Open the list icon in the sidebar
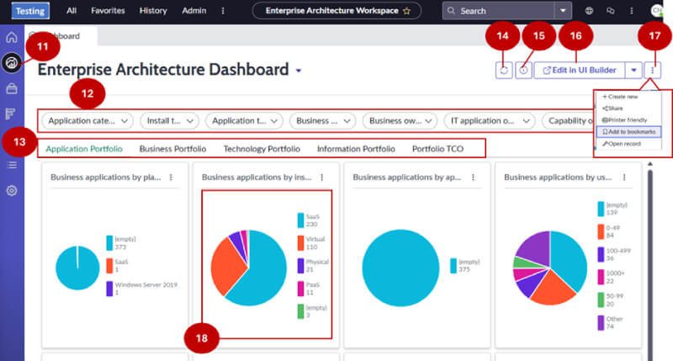The width and height of the screenshot is (673, 361). click(12, 165)
